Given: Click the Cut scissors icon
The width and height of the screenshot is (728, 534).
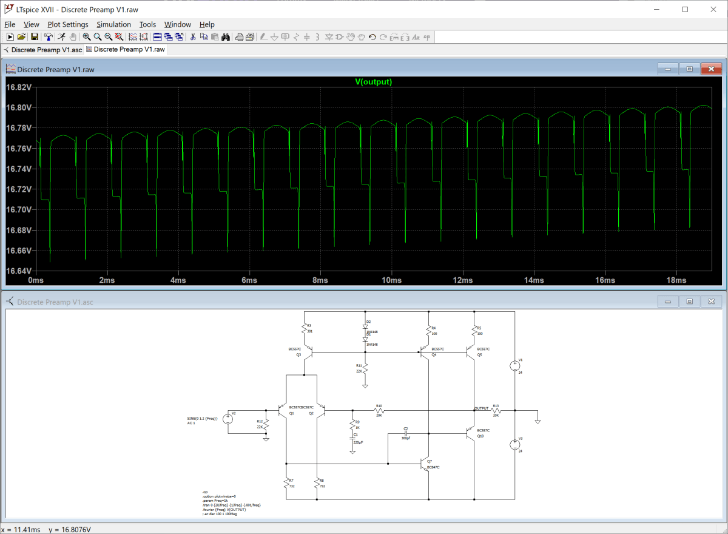Looking at the screenshot, I should click(x=194, y=37).
